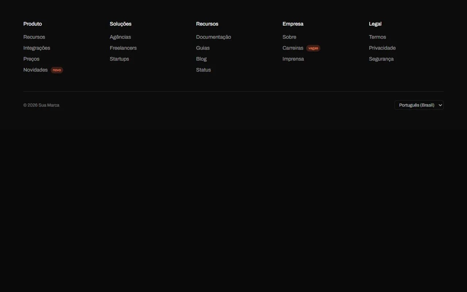This screenshot has height=292, width=467.
Task: Open the Privacidade link
Action: [x=382, y=48]
